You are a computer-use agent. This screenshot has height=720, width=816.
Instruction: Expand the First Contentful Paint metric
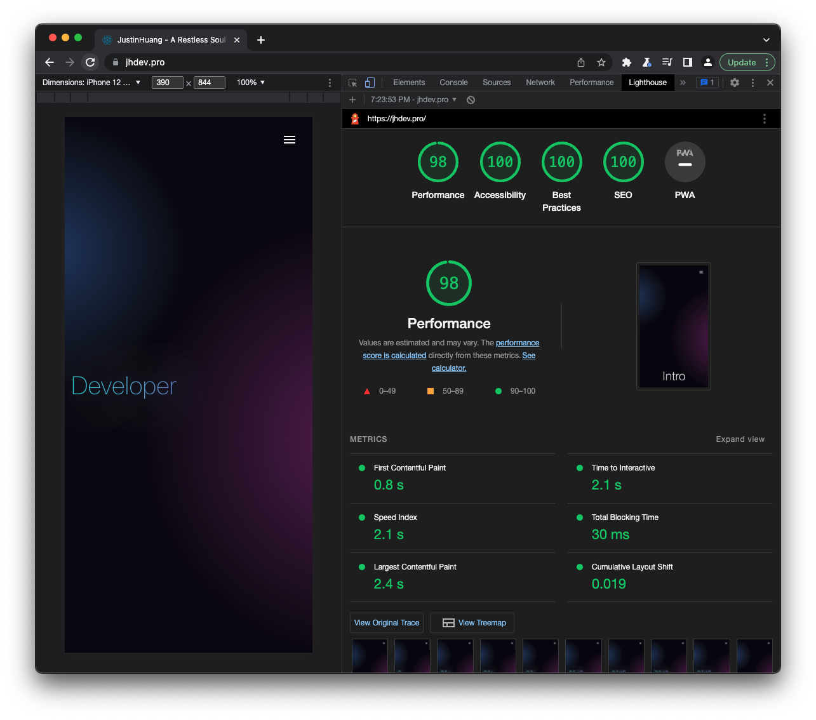(452, 478)
